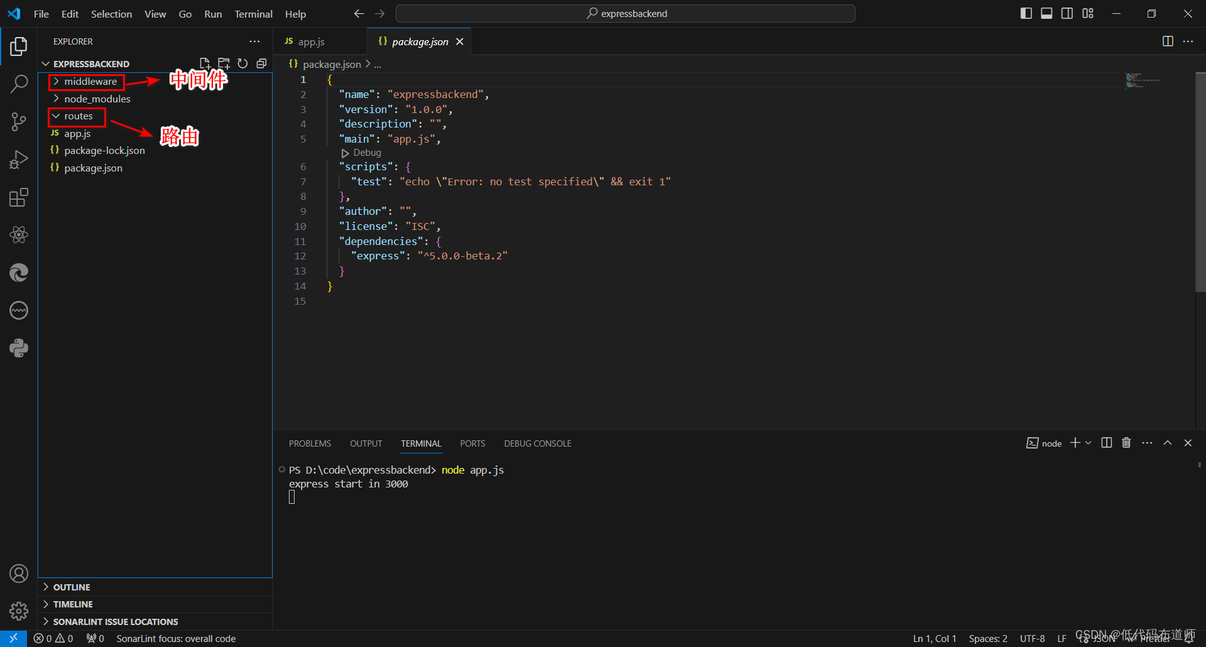Expand the middleware folder
The image size is (1206, 647).
coord(90,82)
